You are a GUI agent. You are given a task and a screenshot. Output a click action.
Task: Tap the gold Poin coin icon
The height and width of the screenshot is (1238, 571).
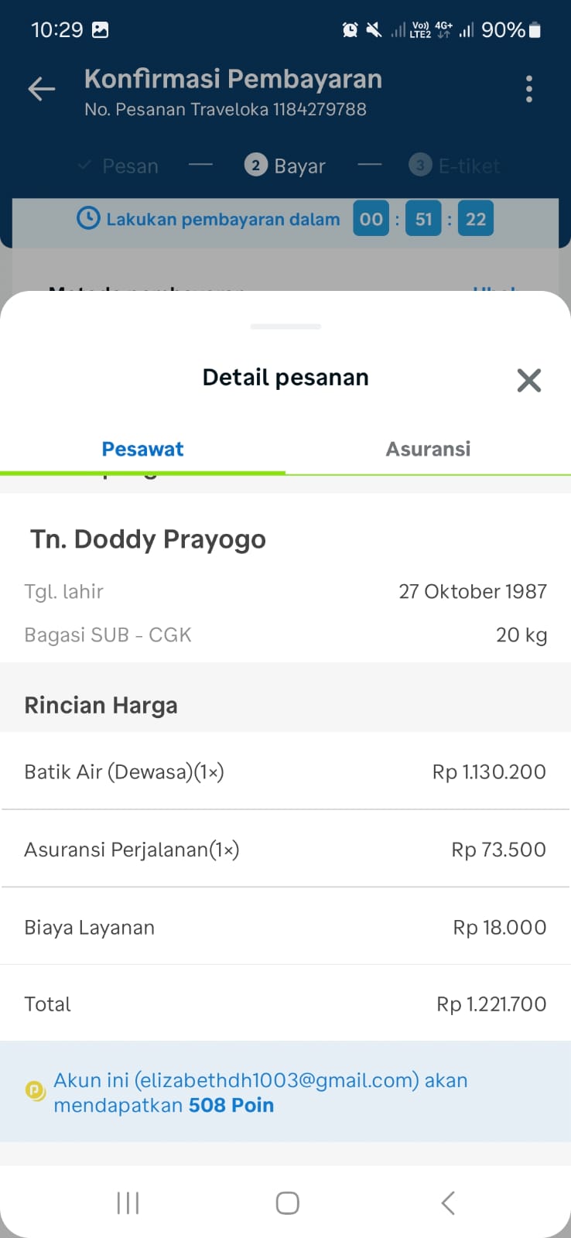pos(36,1091)
